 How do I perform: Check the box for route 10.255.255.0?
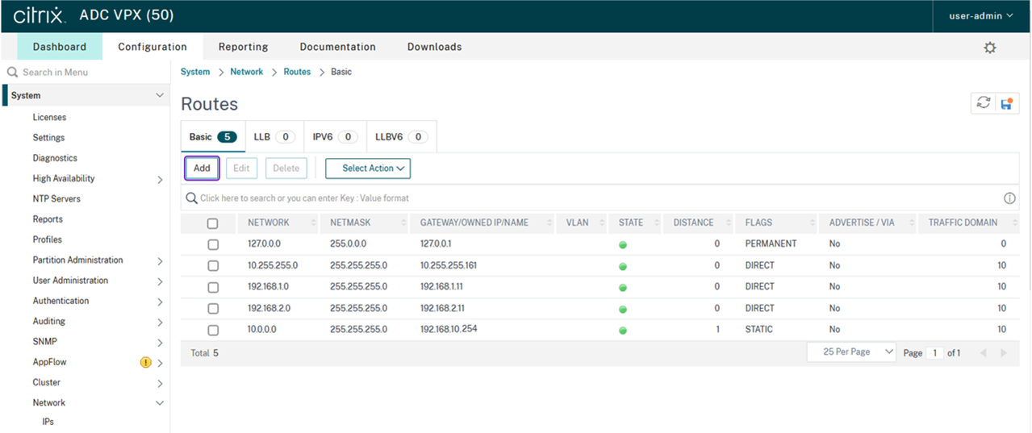(x=213, y=265)
